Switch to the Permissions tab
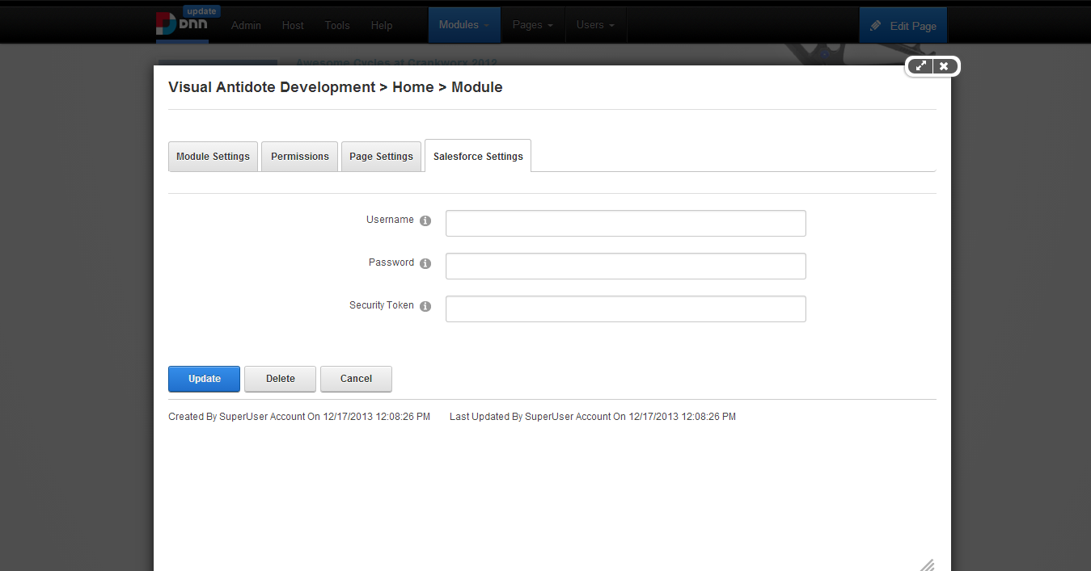 click(x=300, y=157)
